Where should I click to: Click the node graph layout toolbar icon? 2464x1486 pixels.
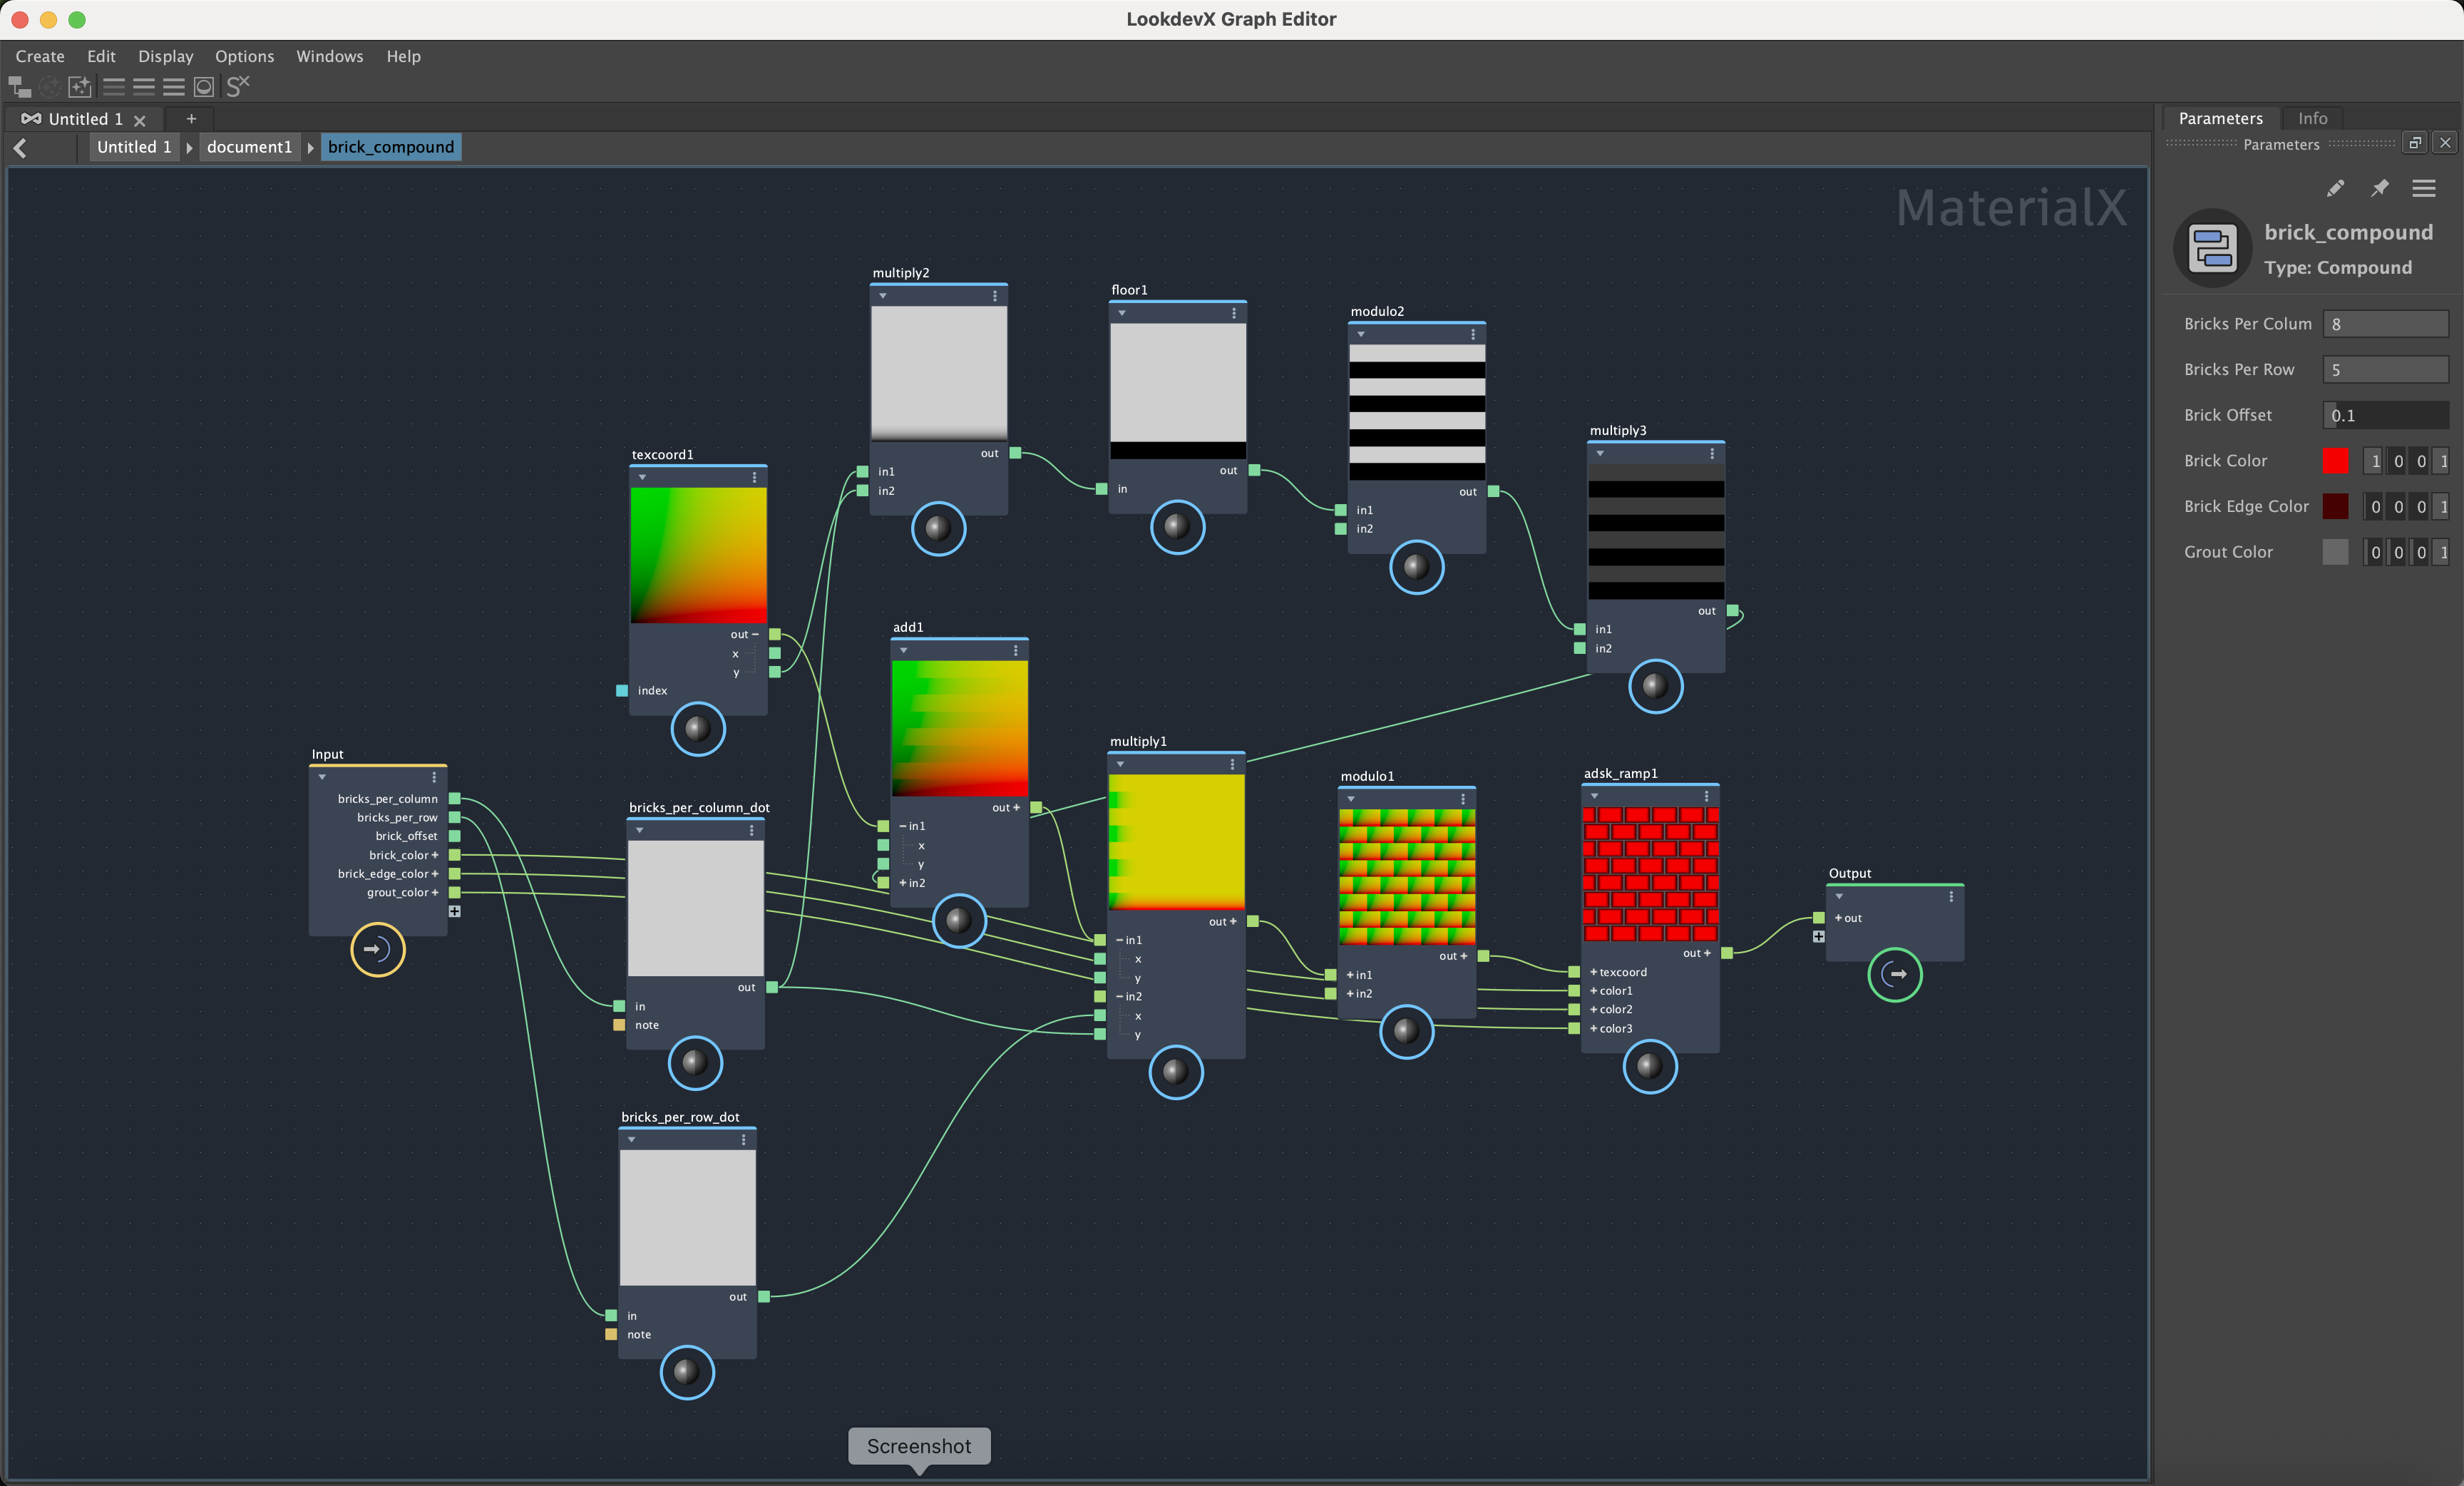[x=20, y=87]
